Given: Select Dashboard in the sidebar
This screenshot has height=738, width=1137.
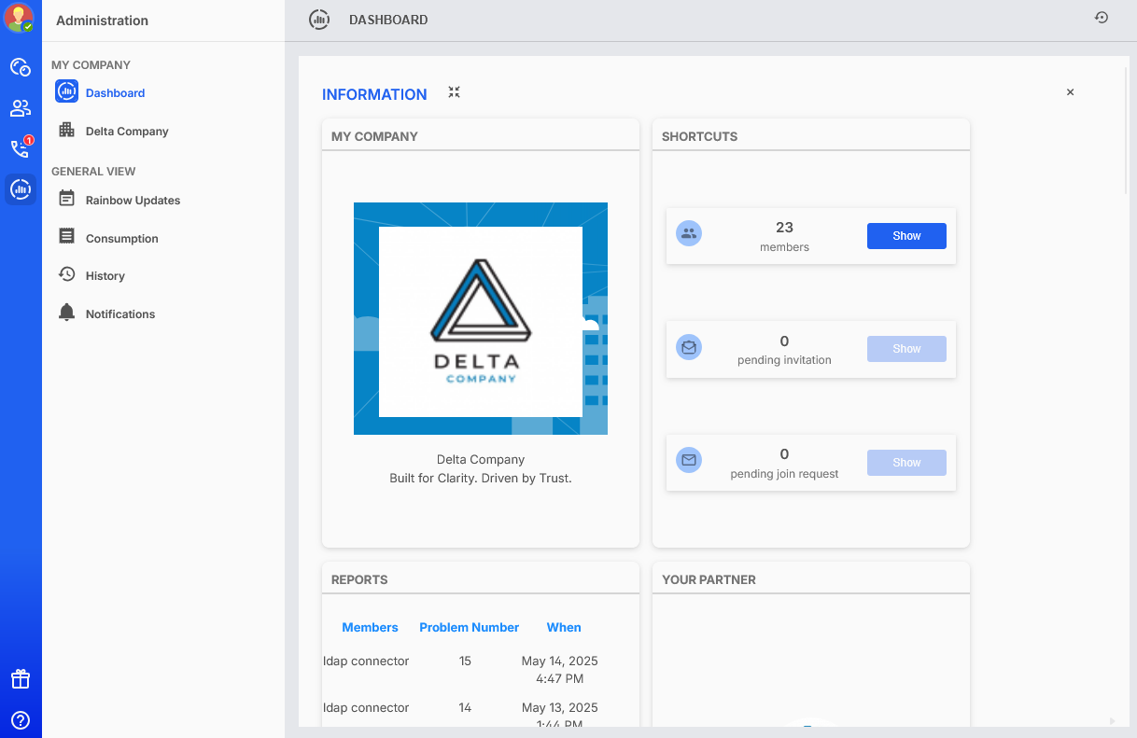Looking at the screenshot, I should click(114, 93).
